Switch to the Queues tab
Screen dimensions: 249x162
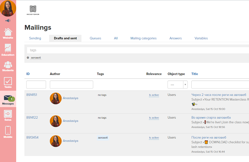95,38
